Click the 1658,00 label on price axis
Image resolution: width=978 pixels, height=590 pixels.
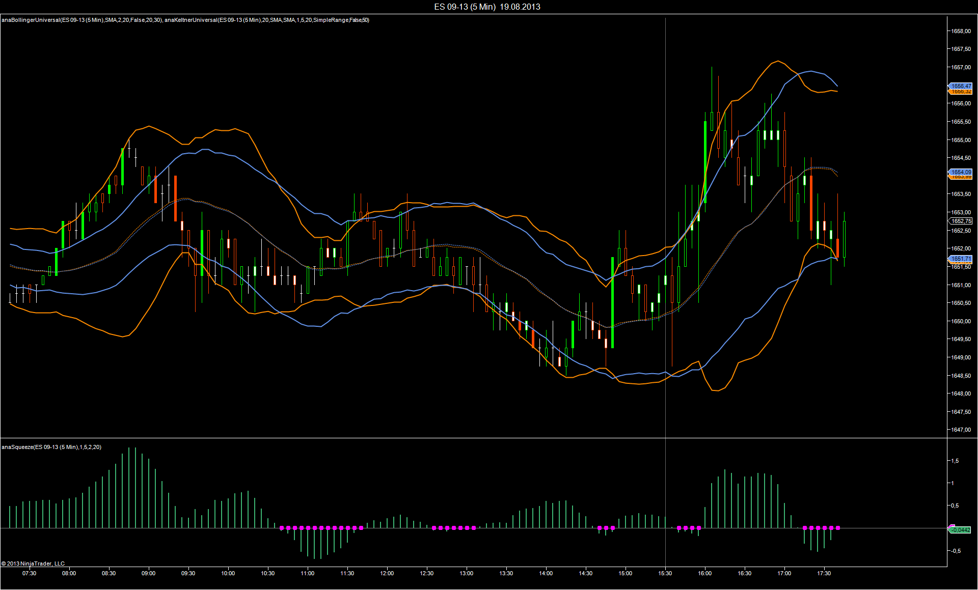961,31
